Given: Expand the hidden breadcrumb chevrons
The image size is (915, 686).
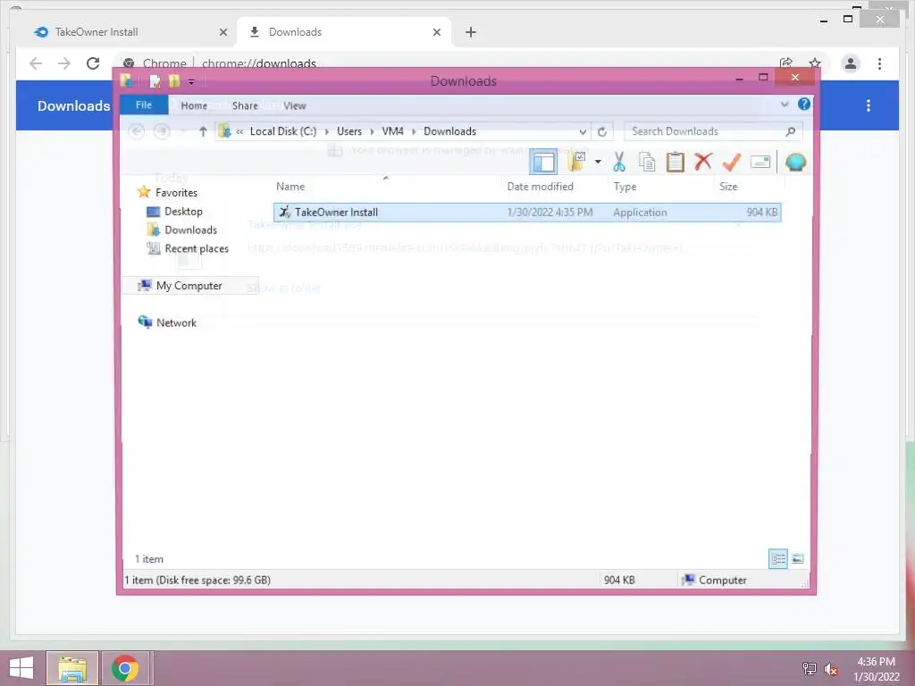Looking at the screenshot, I should [x=239, y=132].
